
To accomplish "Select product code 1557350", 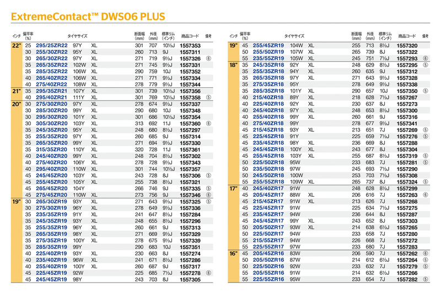I will click(x=407, y=91).
